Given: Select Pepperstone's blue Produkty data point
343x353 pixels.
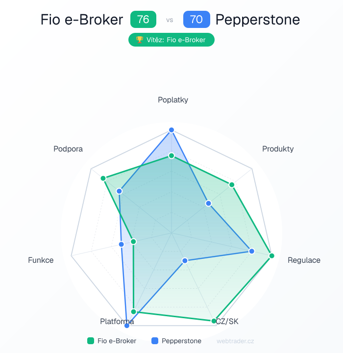Looking at the screenshot, I should pos(208,203).
